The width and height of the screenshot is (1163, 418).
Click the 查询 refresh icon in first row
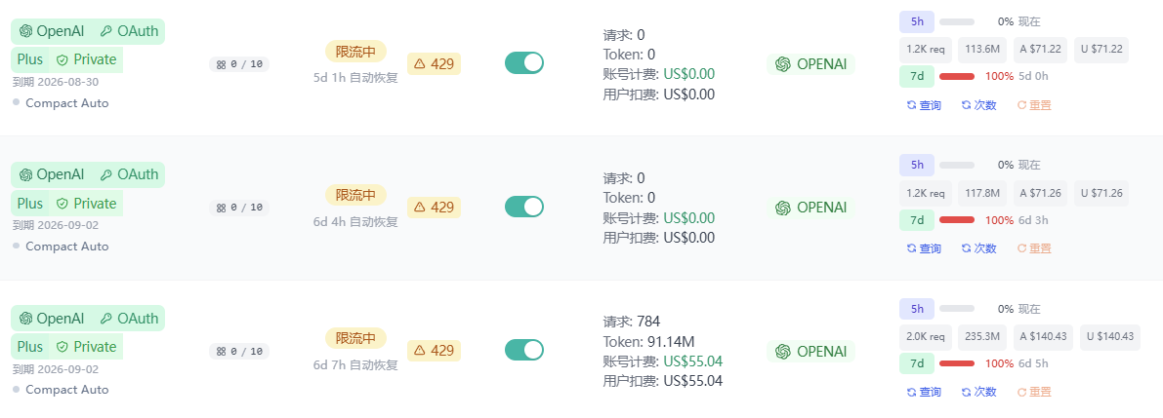(x=912, y=105)
